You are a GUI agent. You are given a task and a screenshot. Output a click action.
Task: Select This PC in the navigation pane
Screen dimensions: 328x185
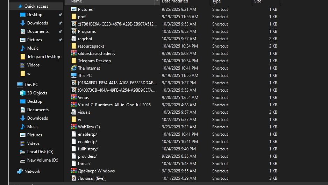click(31, 85)
